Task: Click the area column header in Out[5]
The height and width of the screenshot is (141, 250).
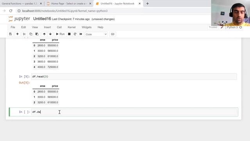Action: 43,86
